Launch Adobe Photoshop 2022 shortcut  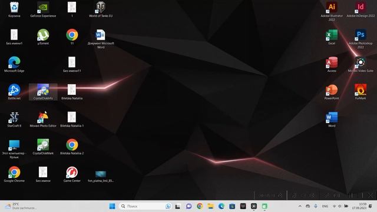tap(361, 39)
